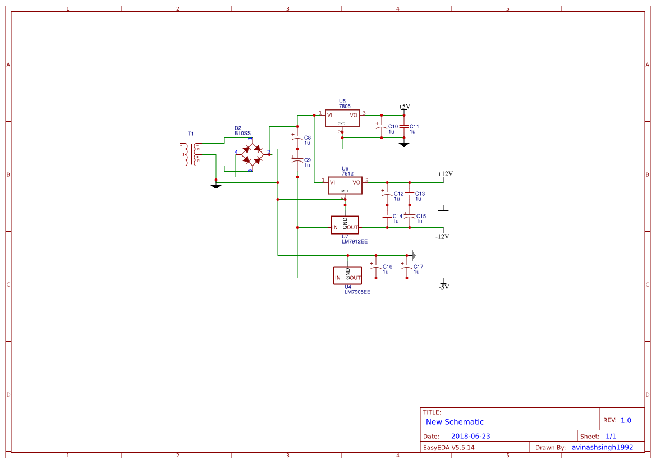Select the 7805 part name label
656x464 pixels.
click(x=345, y=106)
